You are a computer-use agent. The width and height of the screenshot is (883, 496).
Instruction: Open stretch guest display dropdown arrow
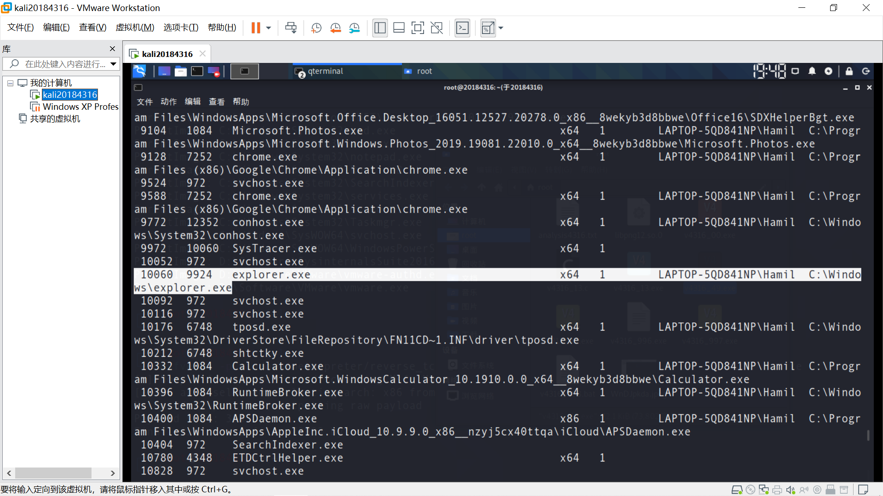click(501, 28)
